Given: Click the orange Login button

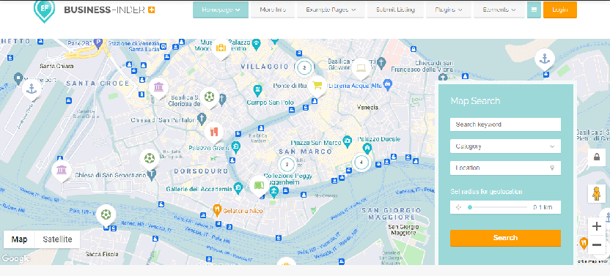Looking at the screenshot, I should pyautogui.click(x=560, y=10).
